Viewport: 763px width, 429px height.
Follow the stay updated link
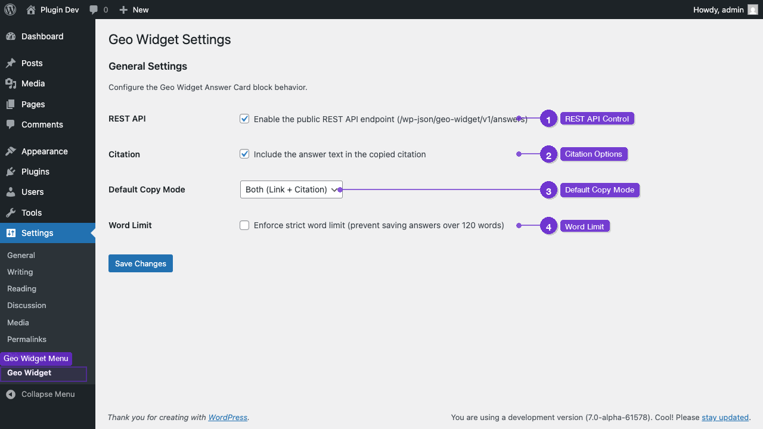click(x=725, y=417)
